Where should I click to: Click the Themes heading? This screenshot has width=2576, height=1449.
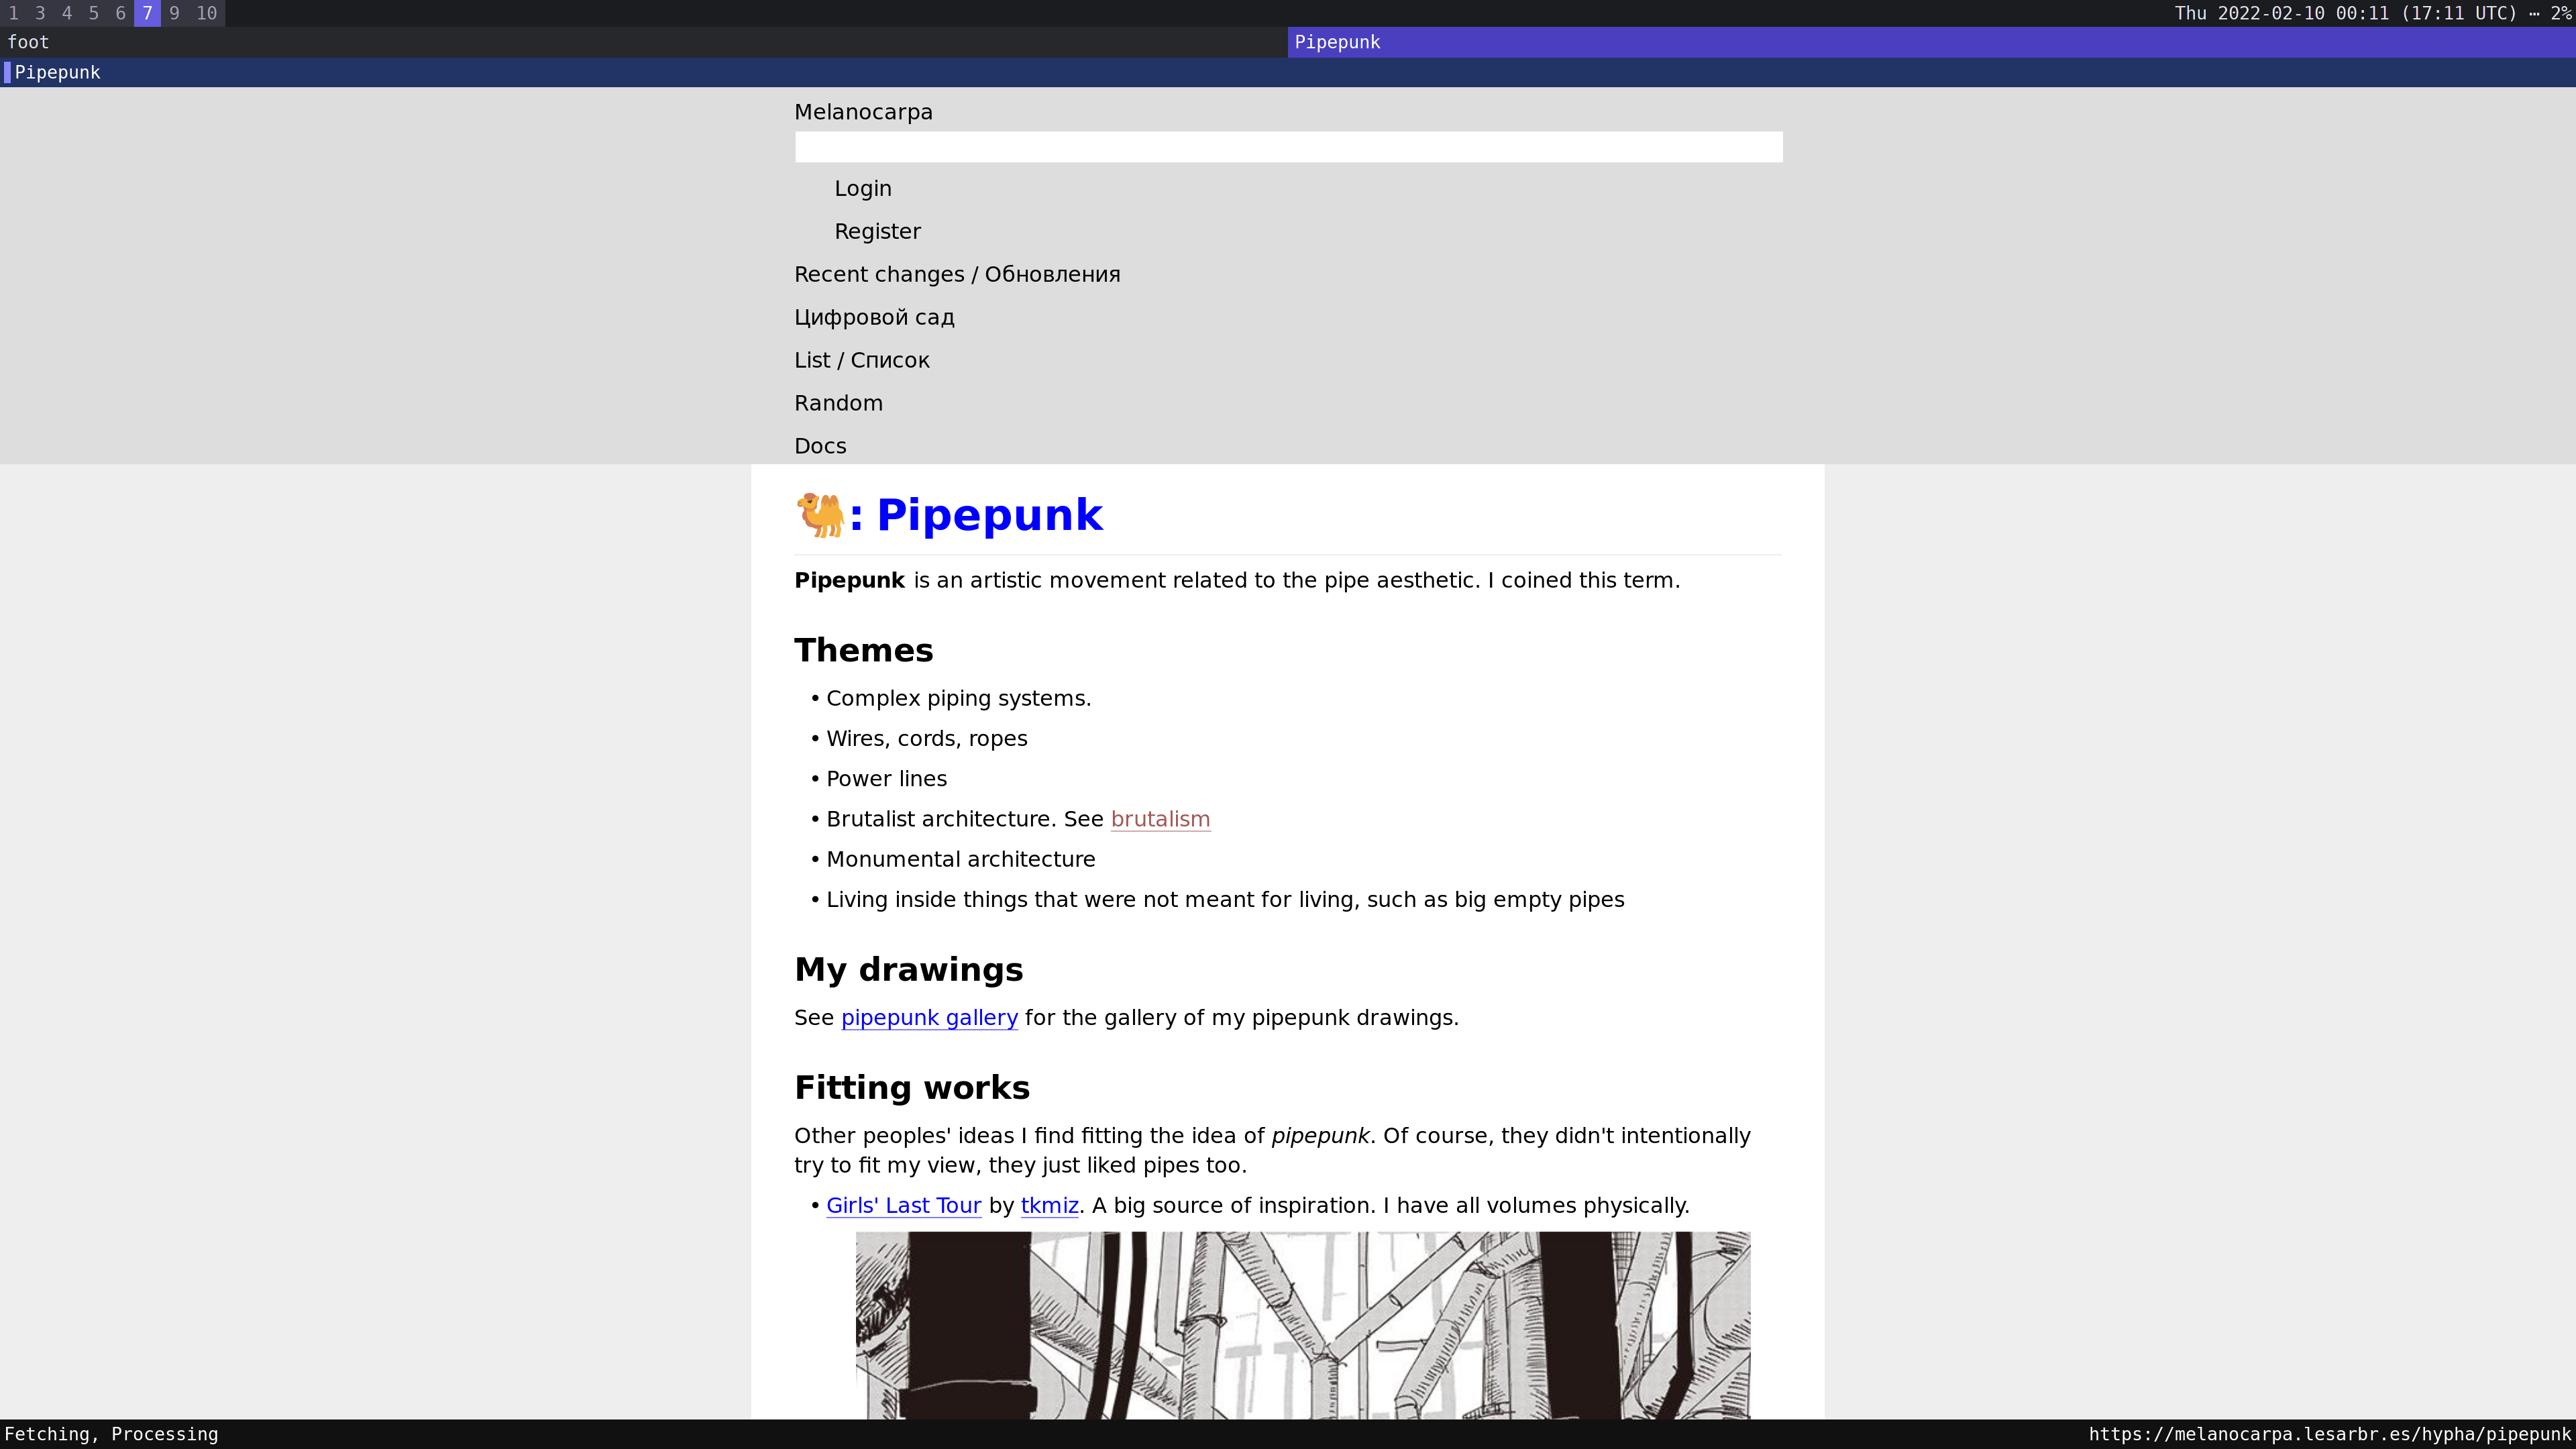pos(863,650)
